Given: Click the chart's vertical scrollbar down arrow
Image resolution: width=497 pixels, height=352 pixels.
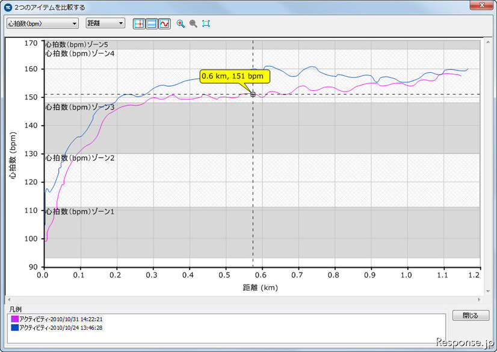Looking at the screenshot, I should pyautogui.click(x=488, y=291).
